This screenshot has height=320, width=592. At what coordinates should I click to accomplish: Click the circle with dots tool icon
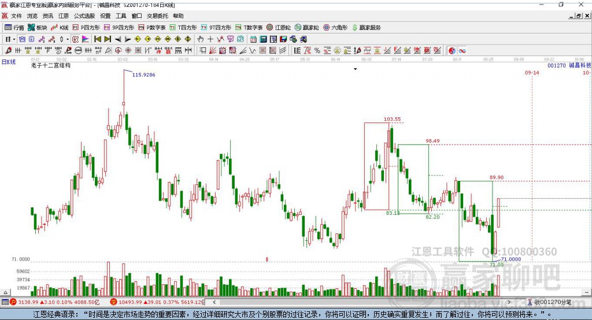coord(79,51)
